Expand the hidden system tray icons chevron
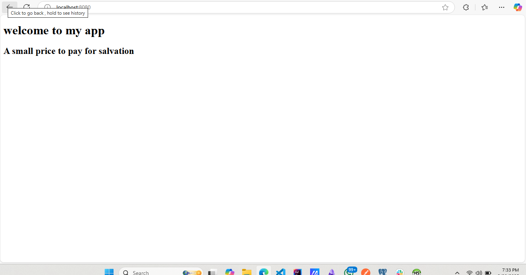The height and width of the screenshot is (275, 526). tap(457, 273)
